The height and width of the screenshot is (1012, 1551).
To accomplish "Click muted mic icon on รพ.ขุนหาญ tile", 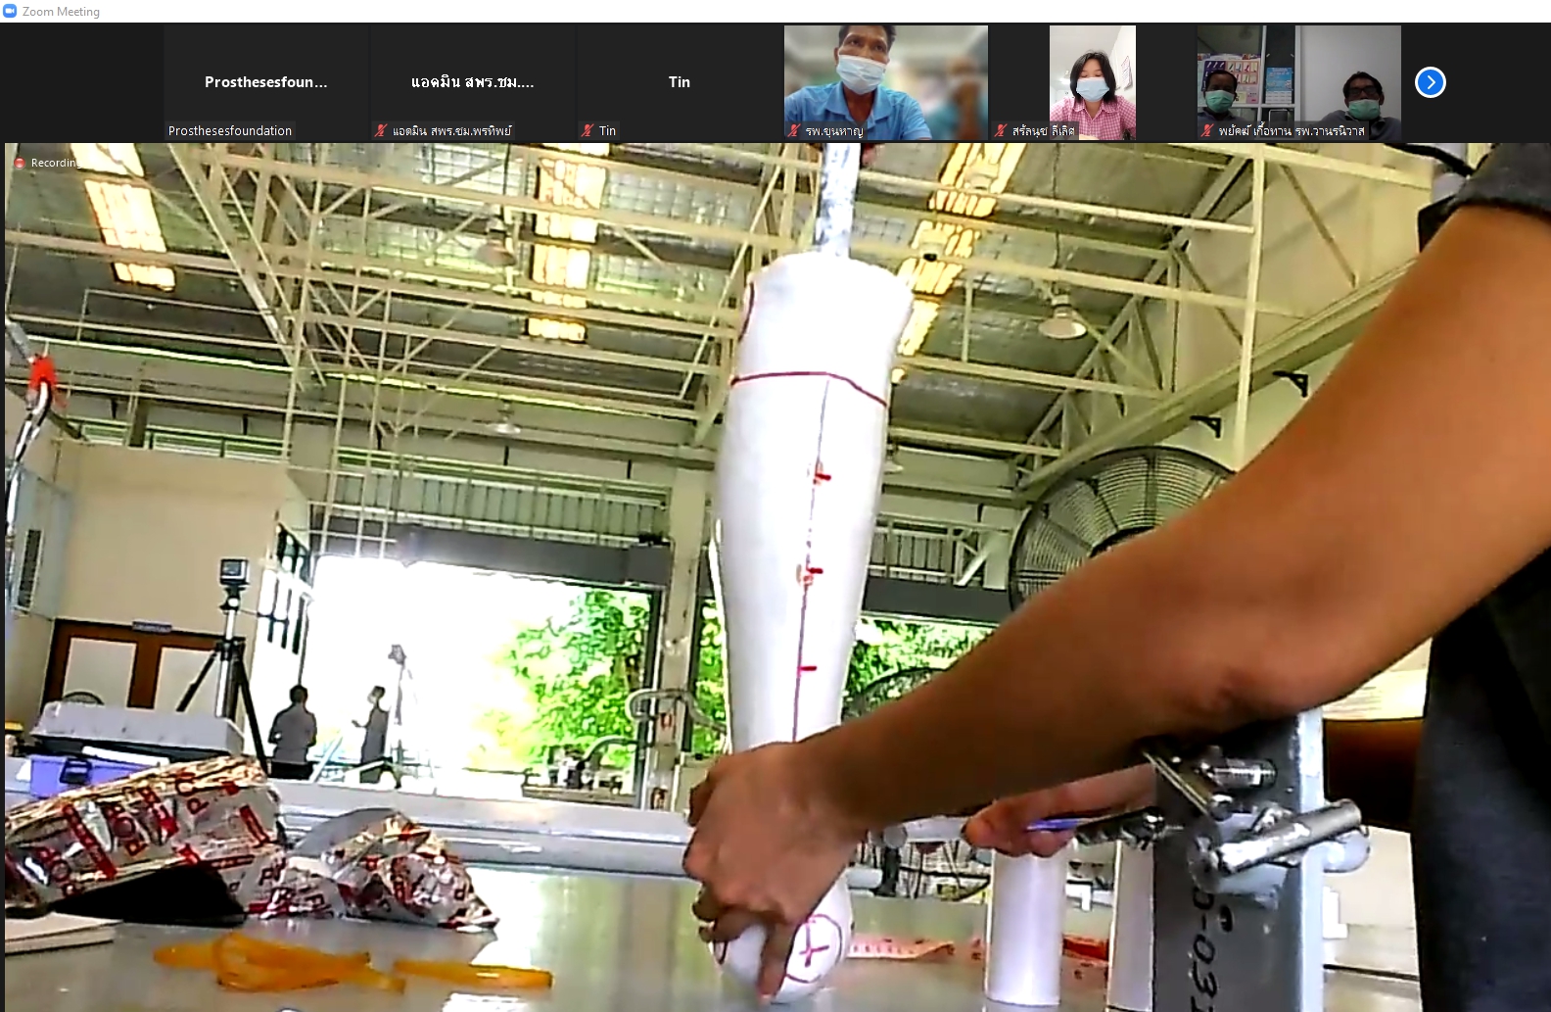I will coord(794,130).
